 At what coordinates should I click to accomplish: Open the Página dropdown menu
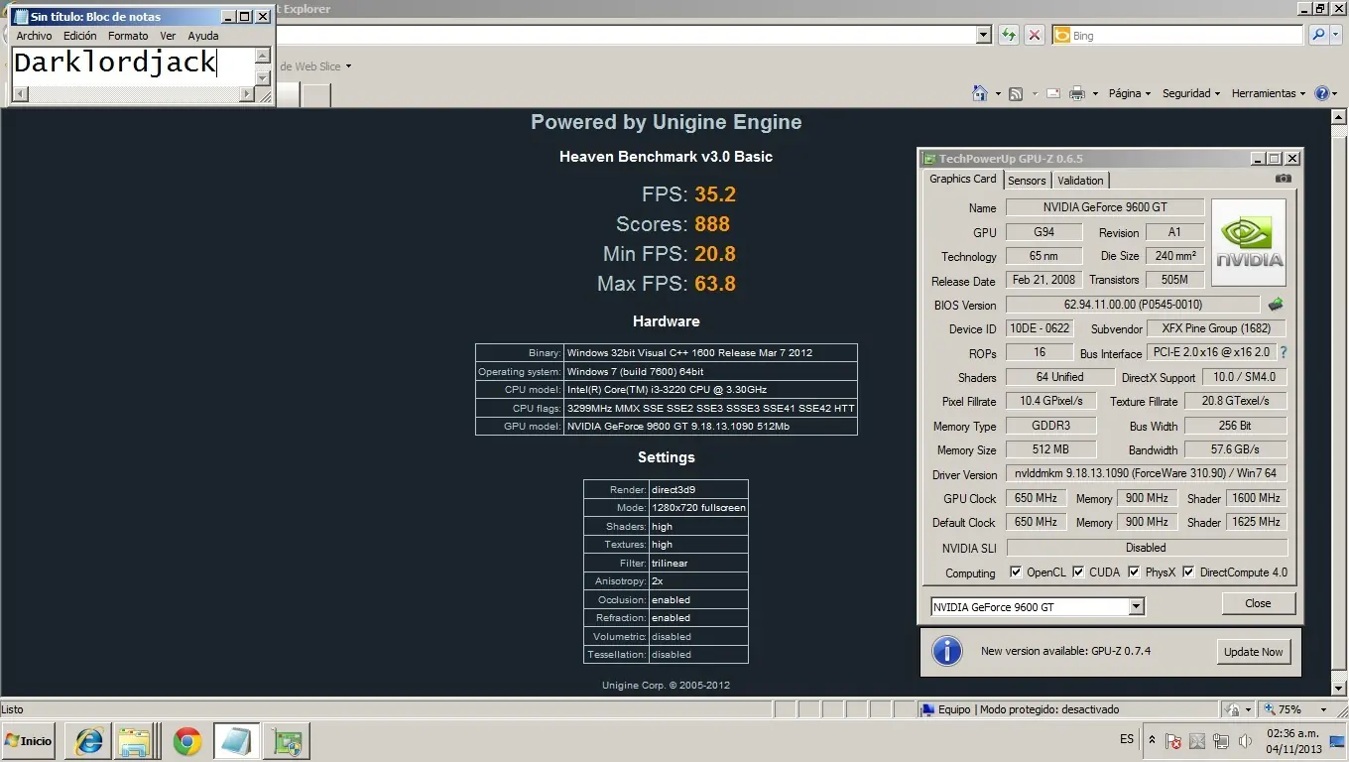click(1129, 93)
